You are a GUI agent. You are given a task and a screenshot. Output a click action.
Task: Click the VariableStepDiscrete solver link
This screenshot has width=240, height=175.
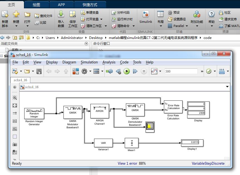tap(208, 163)
